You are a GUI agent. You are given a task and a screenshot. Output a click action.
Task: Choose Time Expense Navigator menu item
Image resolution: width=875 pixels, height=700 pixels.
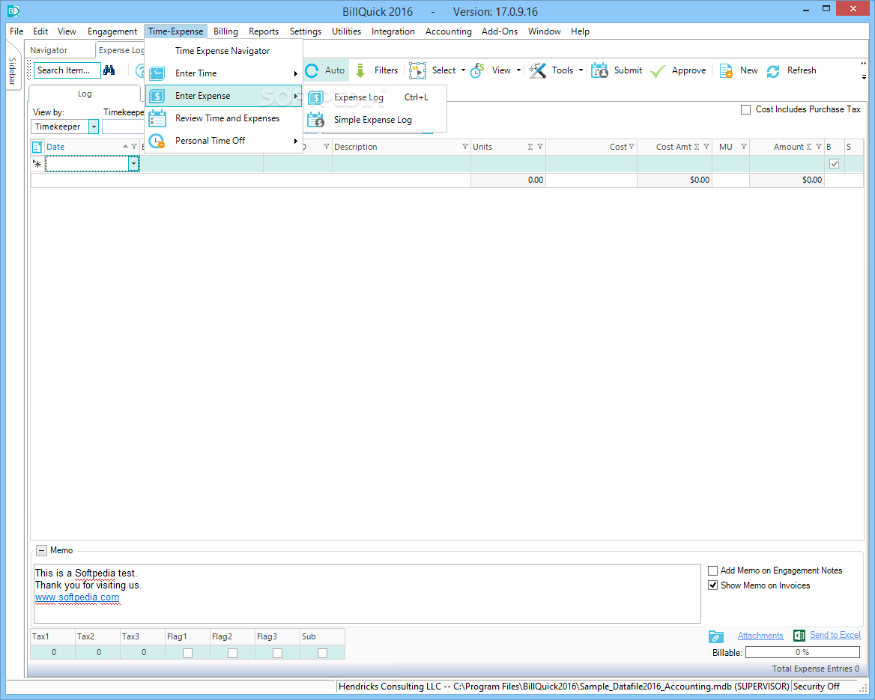pos(222,51)
